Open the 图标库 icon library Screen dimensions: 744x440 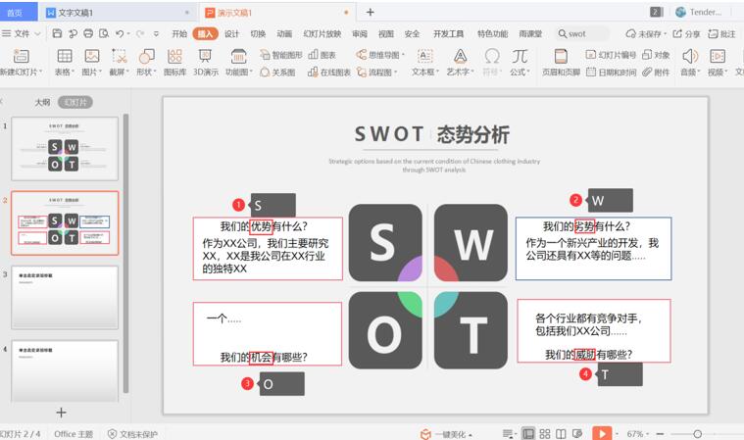pos(174,62)
